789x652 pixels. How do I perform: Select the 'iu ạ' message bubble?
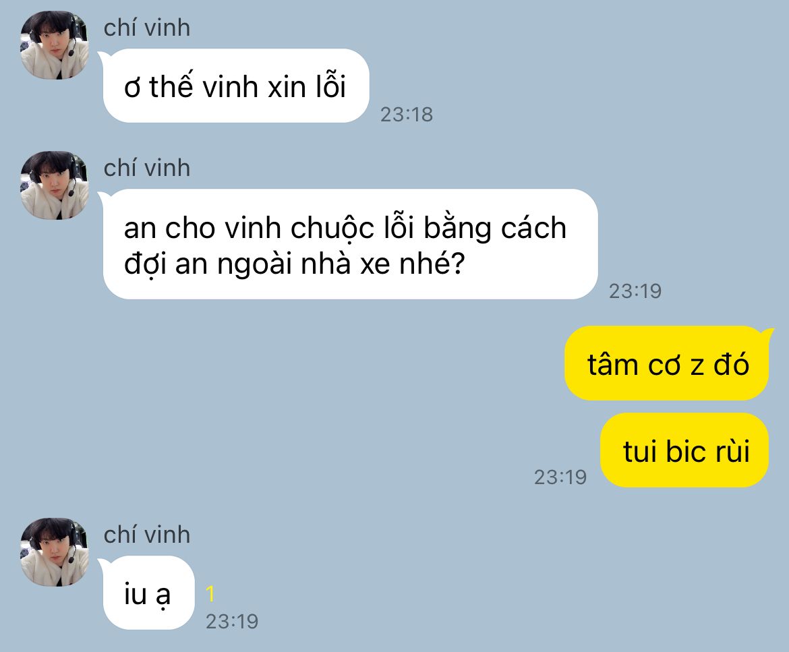coord(148,593)
